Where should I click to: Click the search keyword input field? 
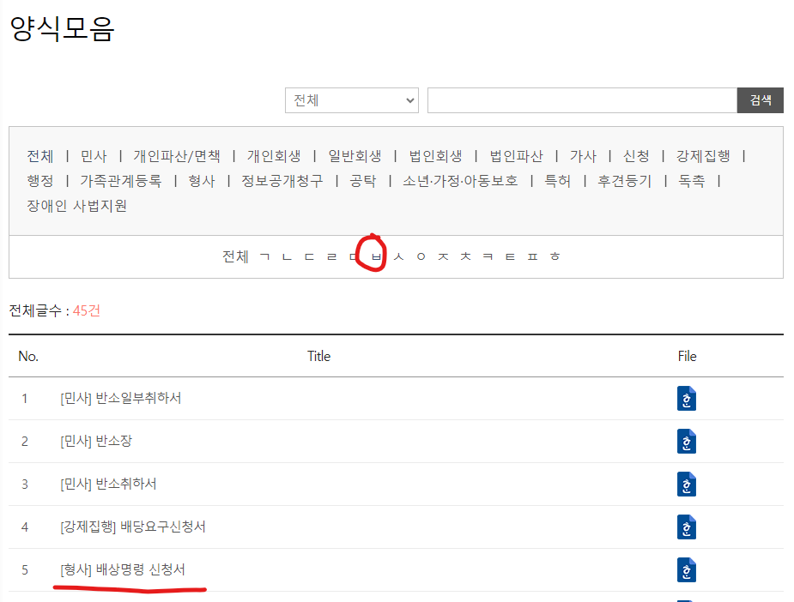[x=581, y=100]
